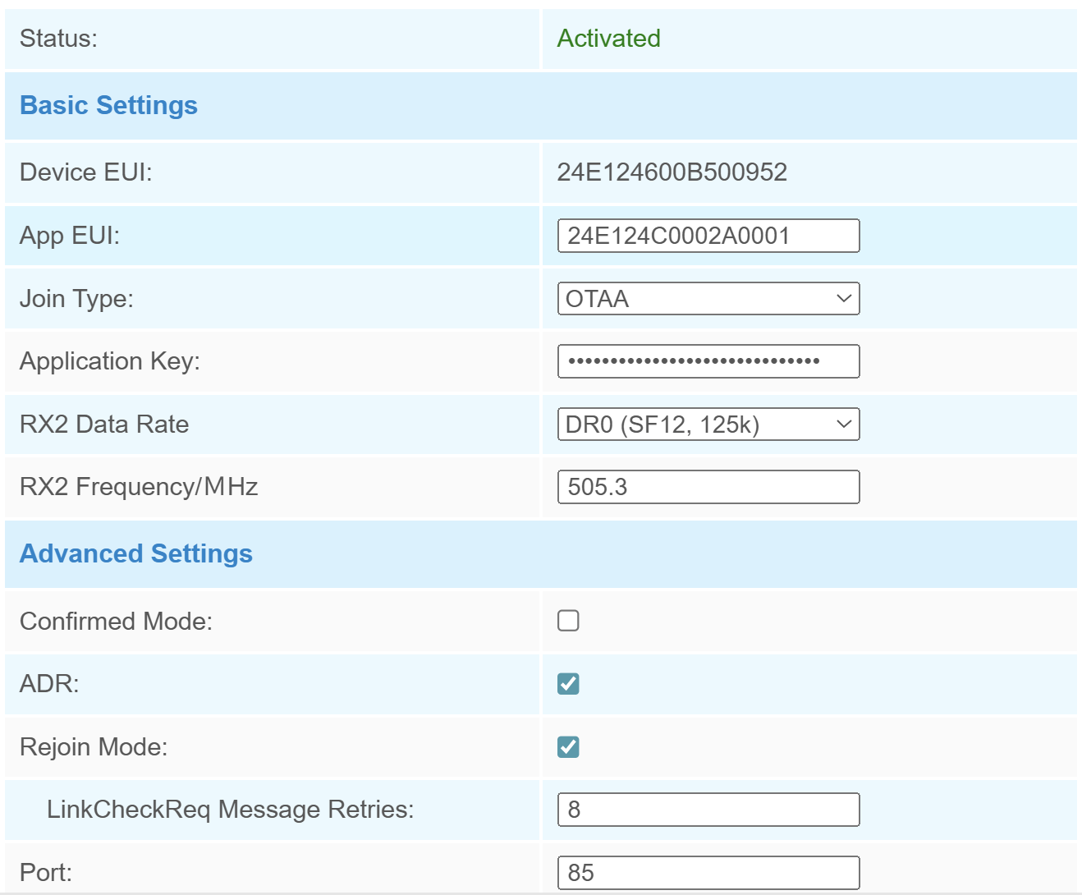Click the green Activated status text
This screenshot has width=1082, height=895.
pyautogui.click(x=608, y=39)
